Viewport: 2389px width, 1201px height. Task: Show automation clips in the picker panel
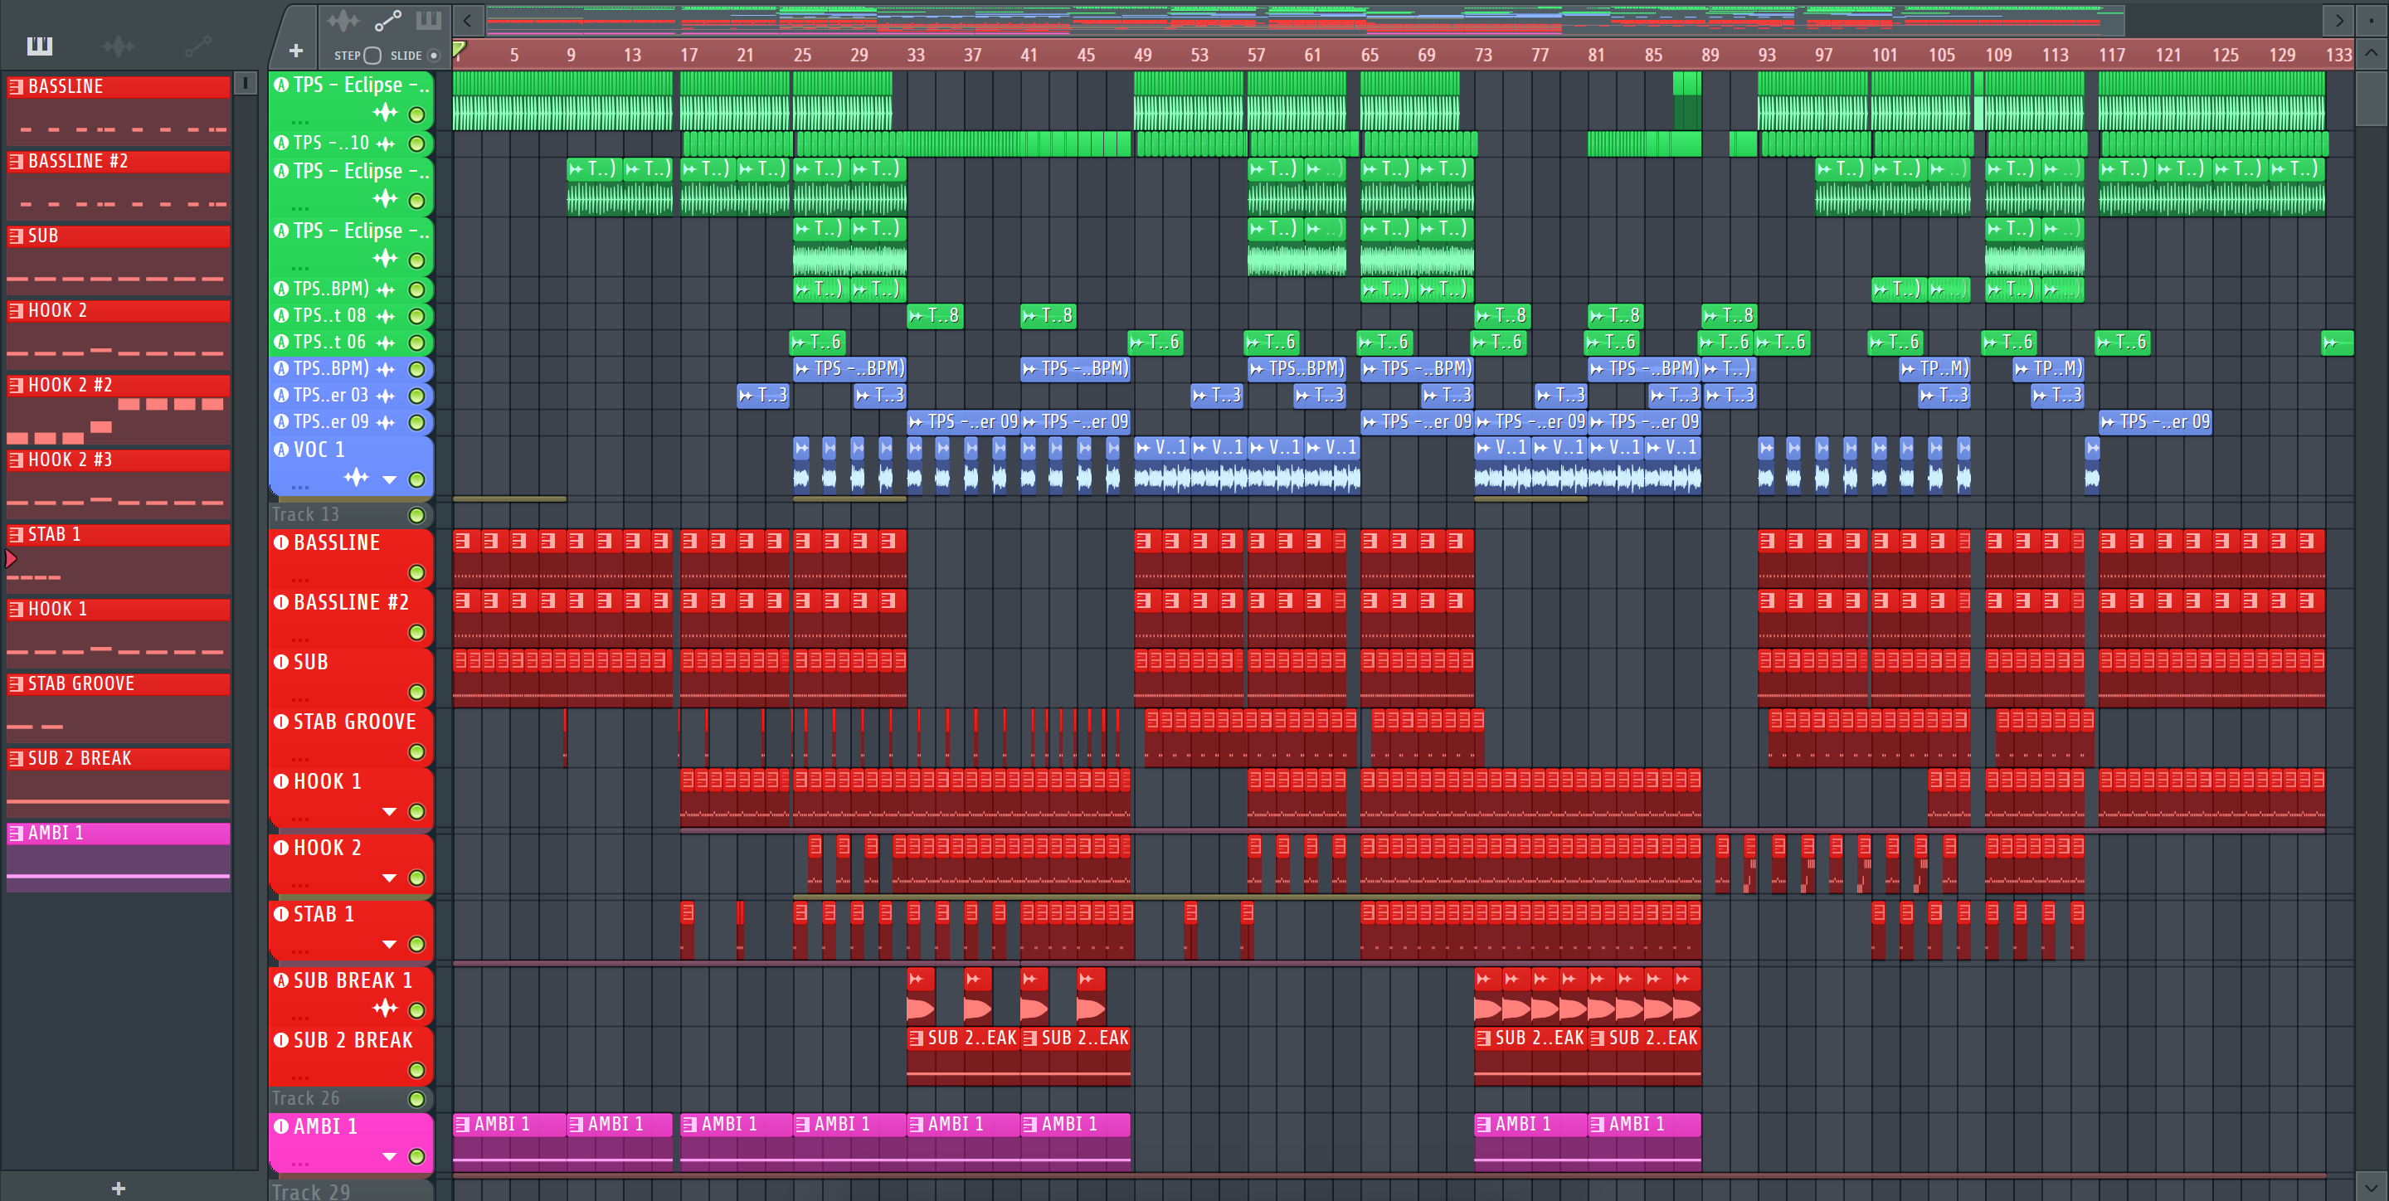click(197, 46)
